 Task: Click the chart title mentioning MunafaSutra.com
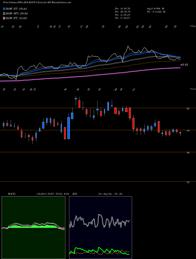[x=37, y=2]
